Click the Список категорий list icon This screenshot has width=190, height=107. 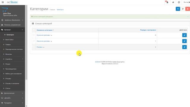tap(33, 23)
